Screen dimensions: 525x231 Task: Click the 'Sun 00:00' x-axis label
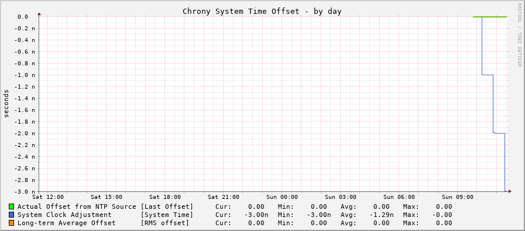pyautogui.click(x=282, y=197)
